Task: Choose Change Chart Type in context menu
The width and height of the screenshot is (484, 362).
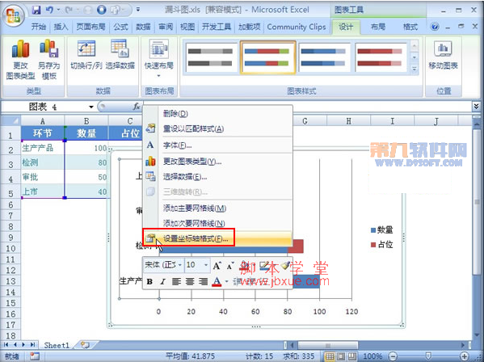Action: 217,162
